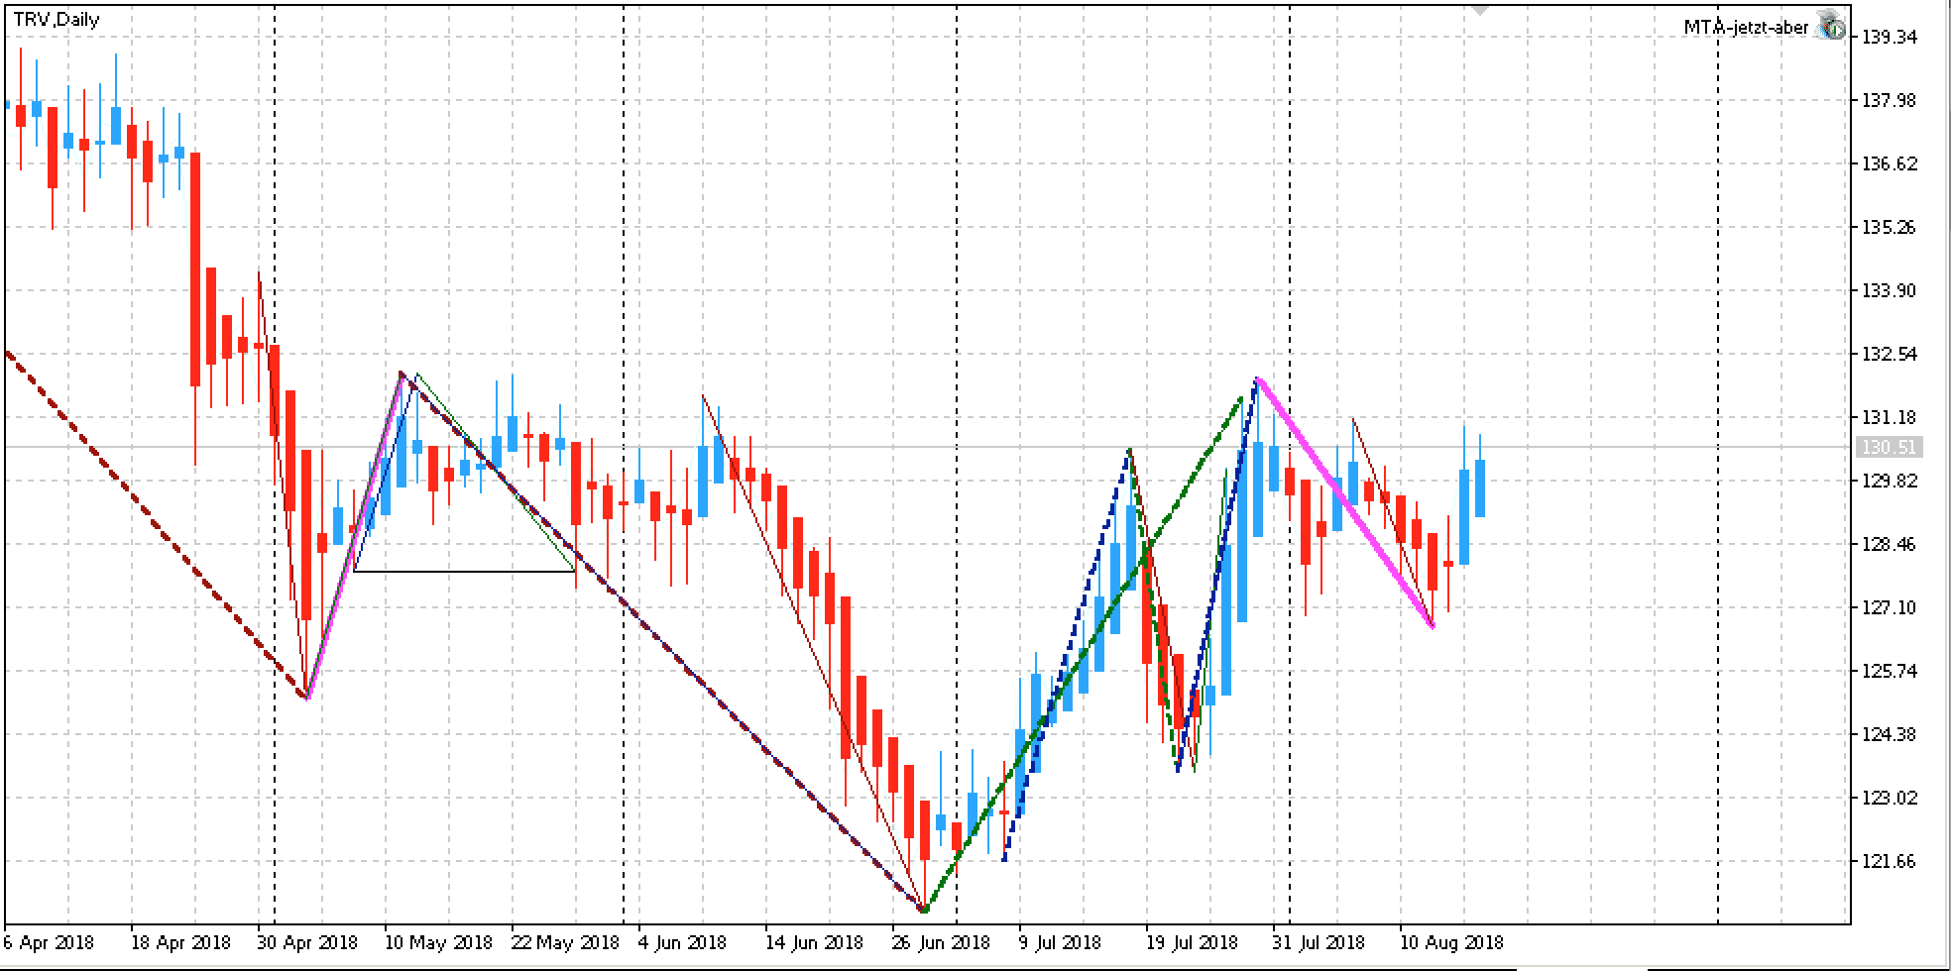Click the 137.98 price axis label
The image size is (1951, 971).
coord(1890,100)
